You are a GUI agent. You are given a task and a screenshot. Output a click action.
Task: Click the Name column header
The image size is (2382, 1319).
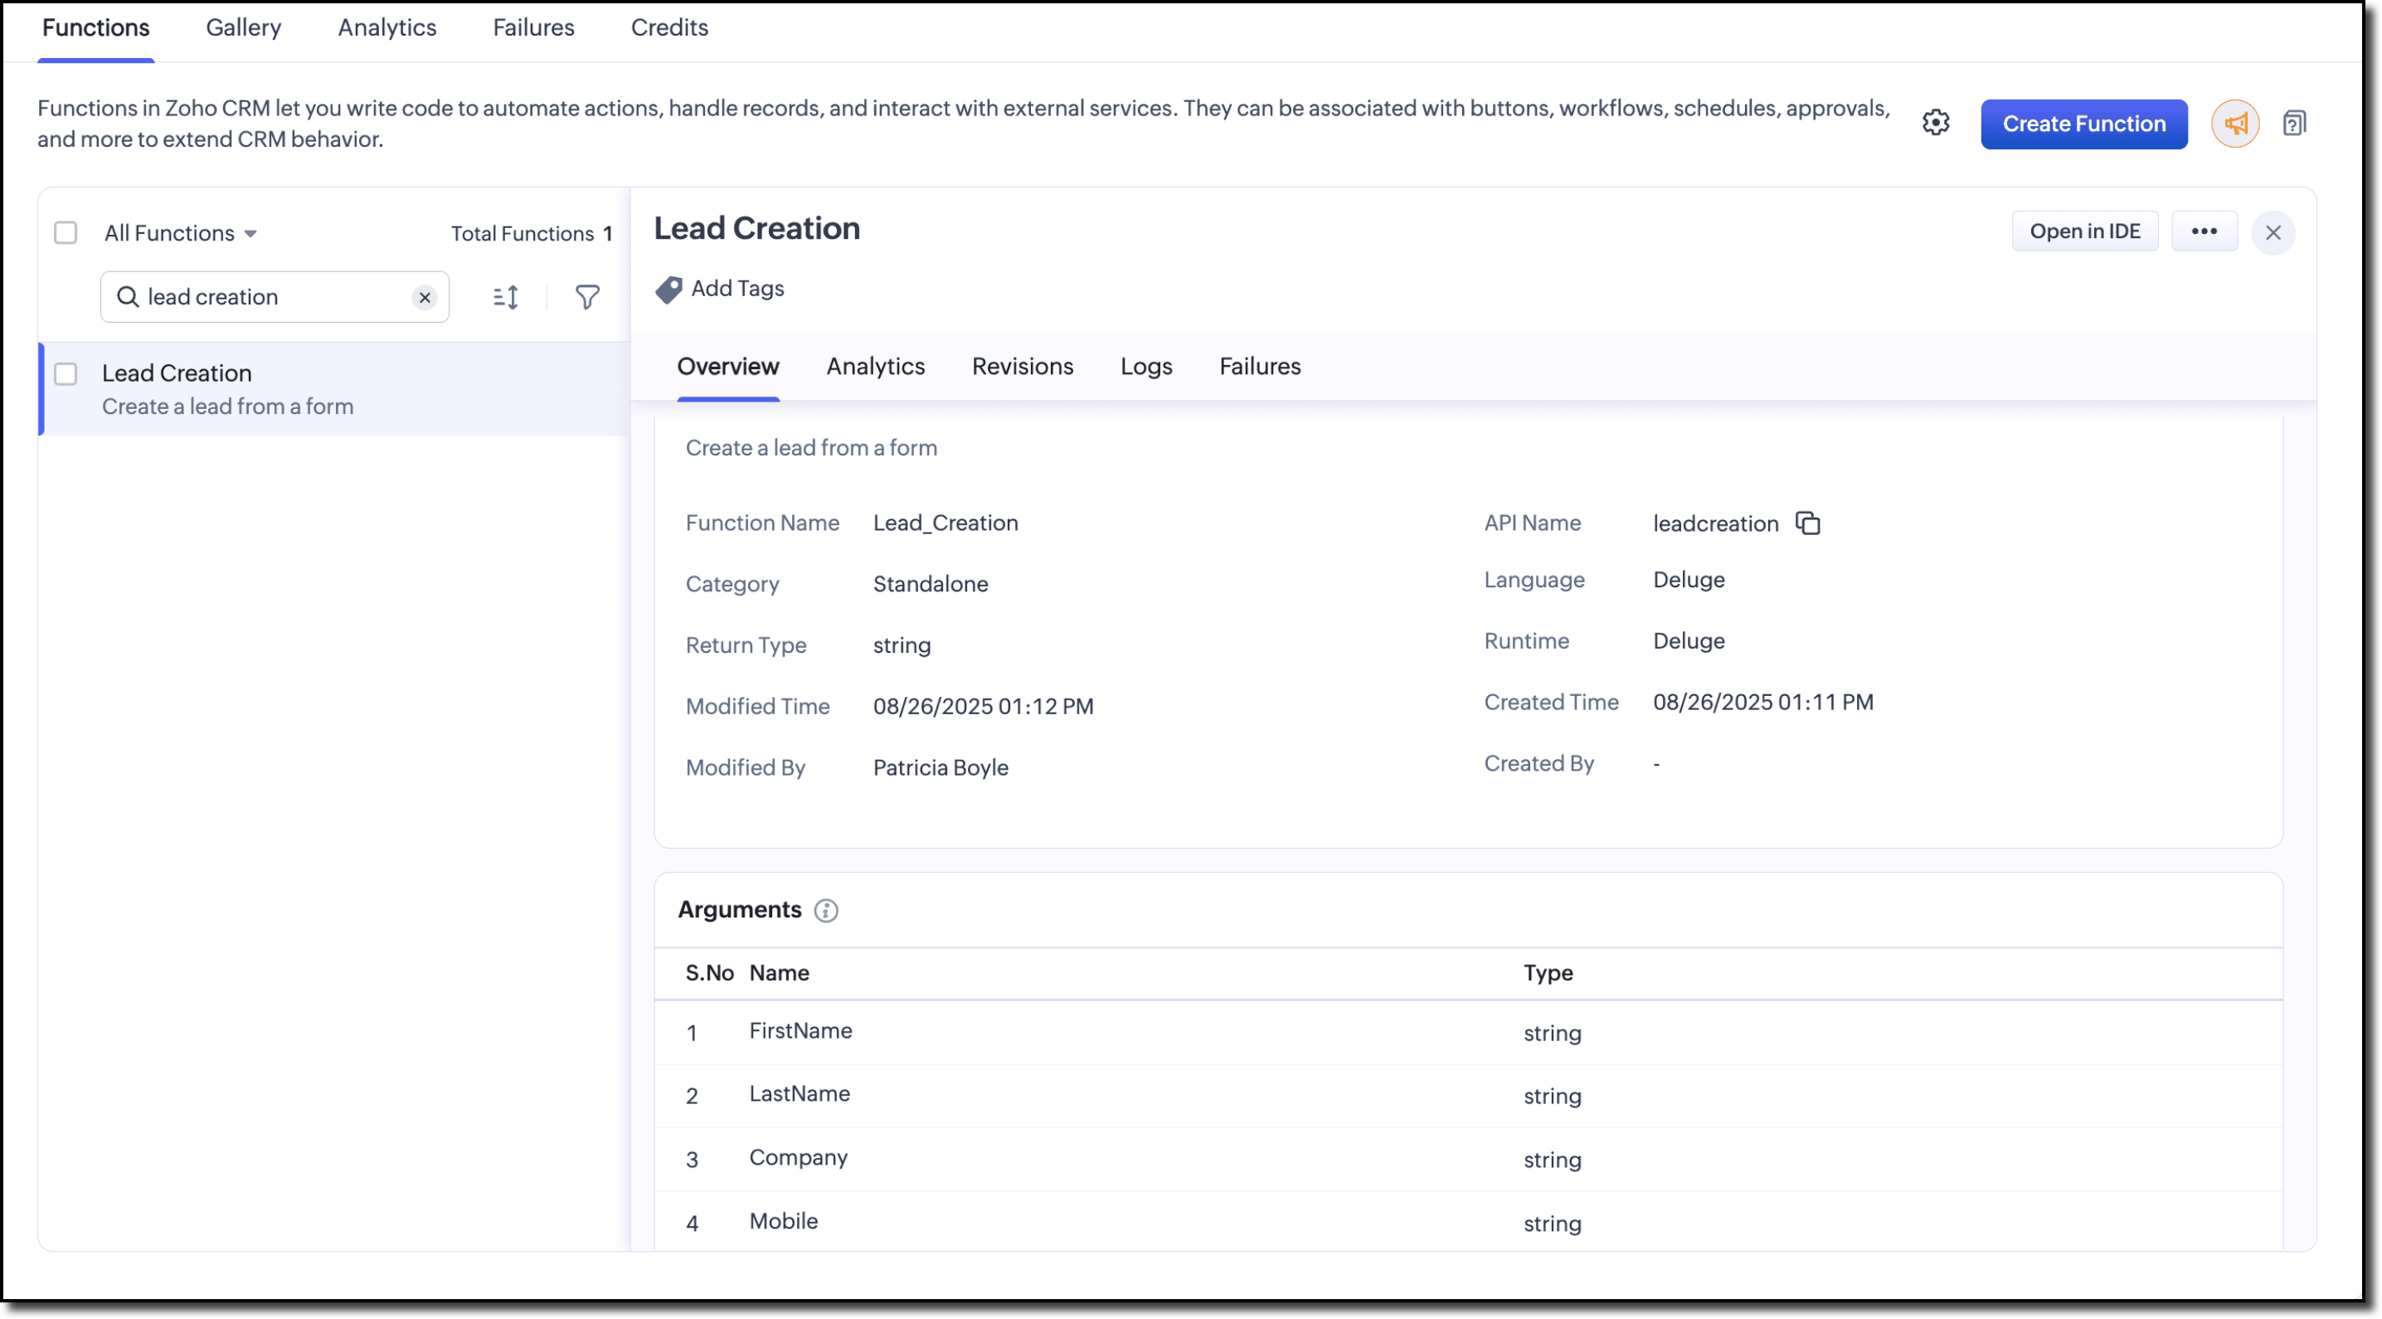pos(779,973)
